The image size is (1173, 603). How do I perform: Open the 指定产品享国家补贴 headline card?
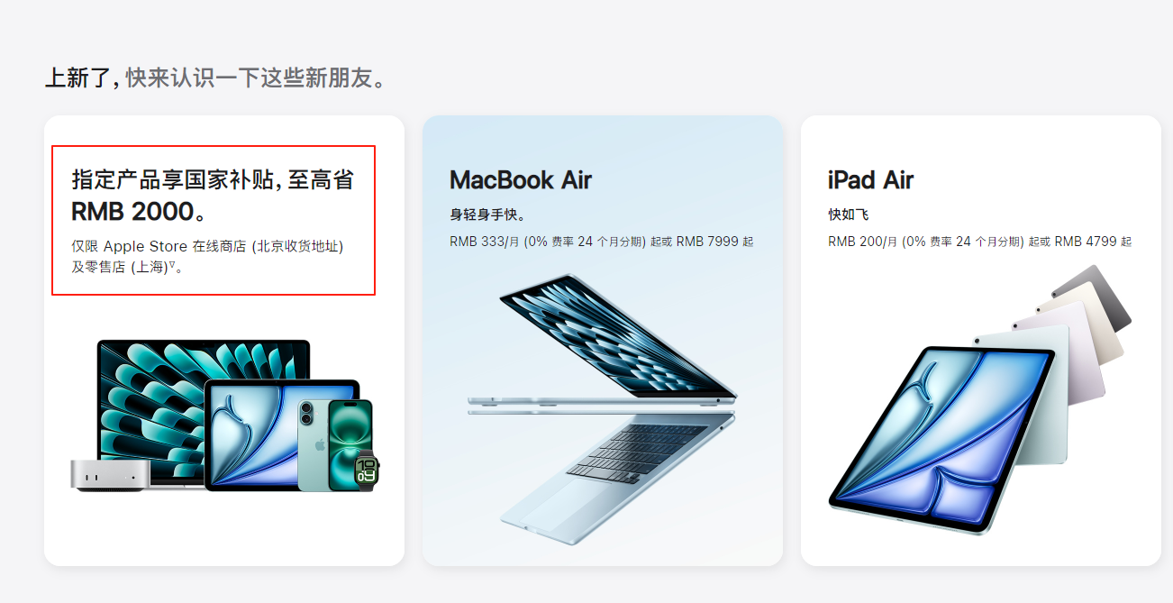click(x=213, y=195)
